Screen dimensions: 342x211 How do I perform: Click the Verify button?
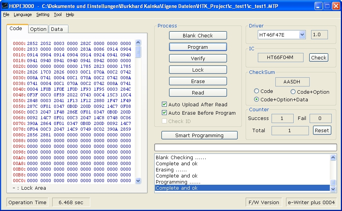[x=198, y=58]
